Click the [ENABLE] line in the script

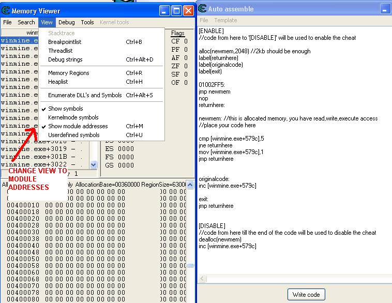click(211, 31)
